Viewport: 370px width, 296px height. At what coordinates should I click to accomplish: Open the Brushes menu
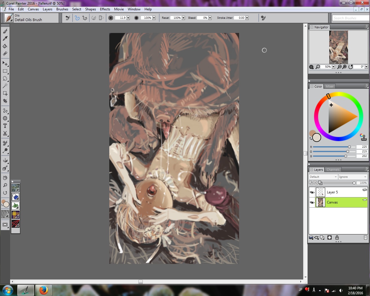[x=62, y=9]
